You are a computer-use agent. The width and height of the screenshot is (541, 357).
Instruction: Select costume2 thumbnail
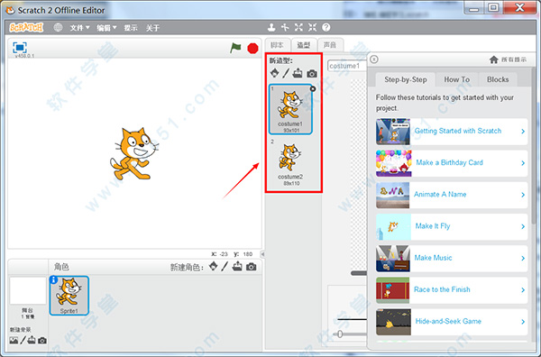point(290,162)
